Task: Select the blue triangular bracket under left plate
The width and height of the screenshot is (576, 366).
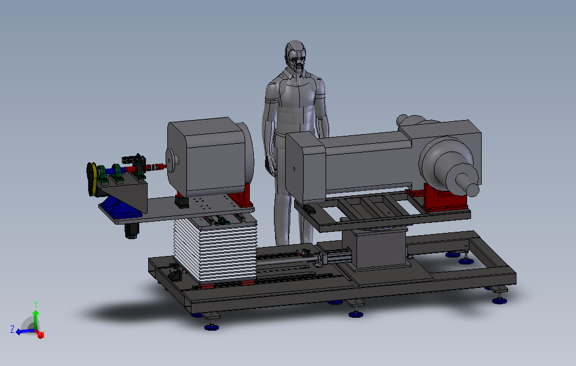Action: tap(120, 208)
